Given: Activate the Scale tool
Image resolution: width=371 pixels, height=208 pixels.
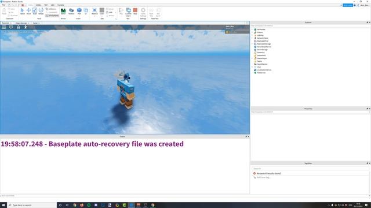Looking at the screenshot, I should coord(35,12).
